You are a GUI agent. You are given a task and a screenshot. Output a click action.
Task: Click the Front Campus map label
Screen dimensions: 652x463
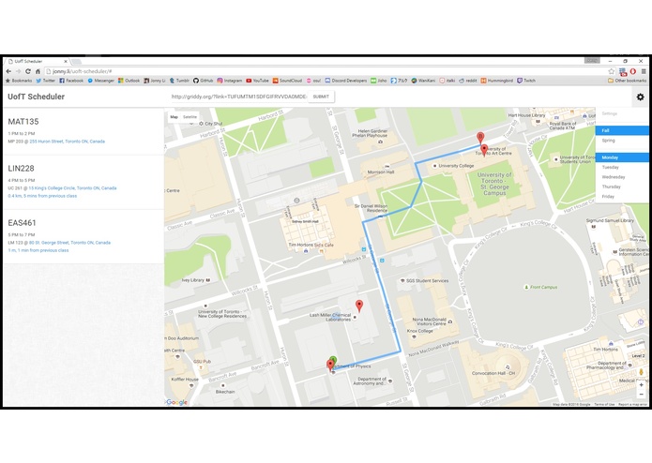point(543,287)
